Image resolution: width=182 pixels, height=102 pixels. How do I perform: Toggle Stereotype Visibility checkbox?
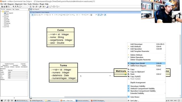pyautogui.click(x=129, y=86)
